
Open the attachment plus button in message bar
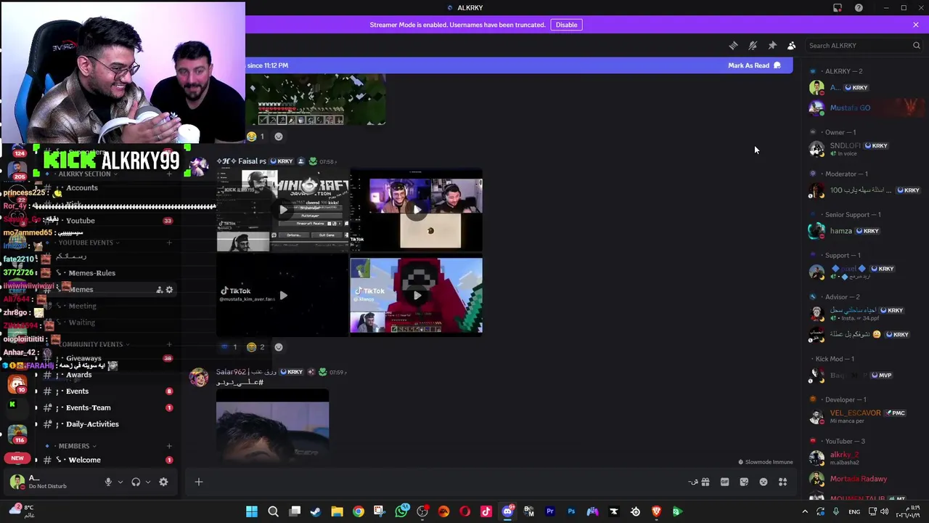tap(199, 482)
